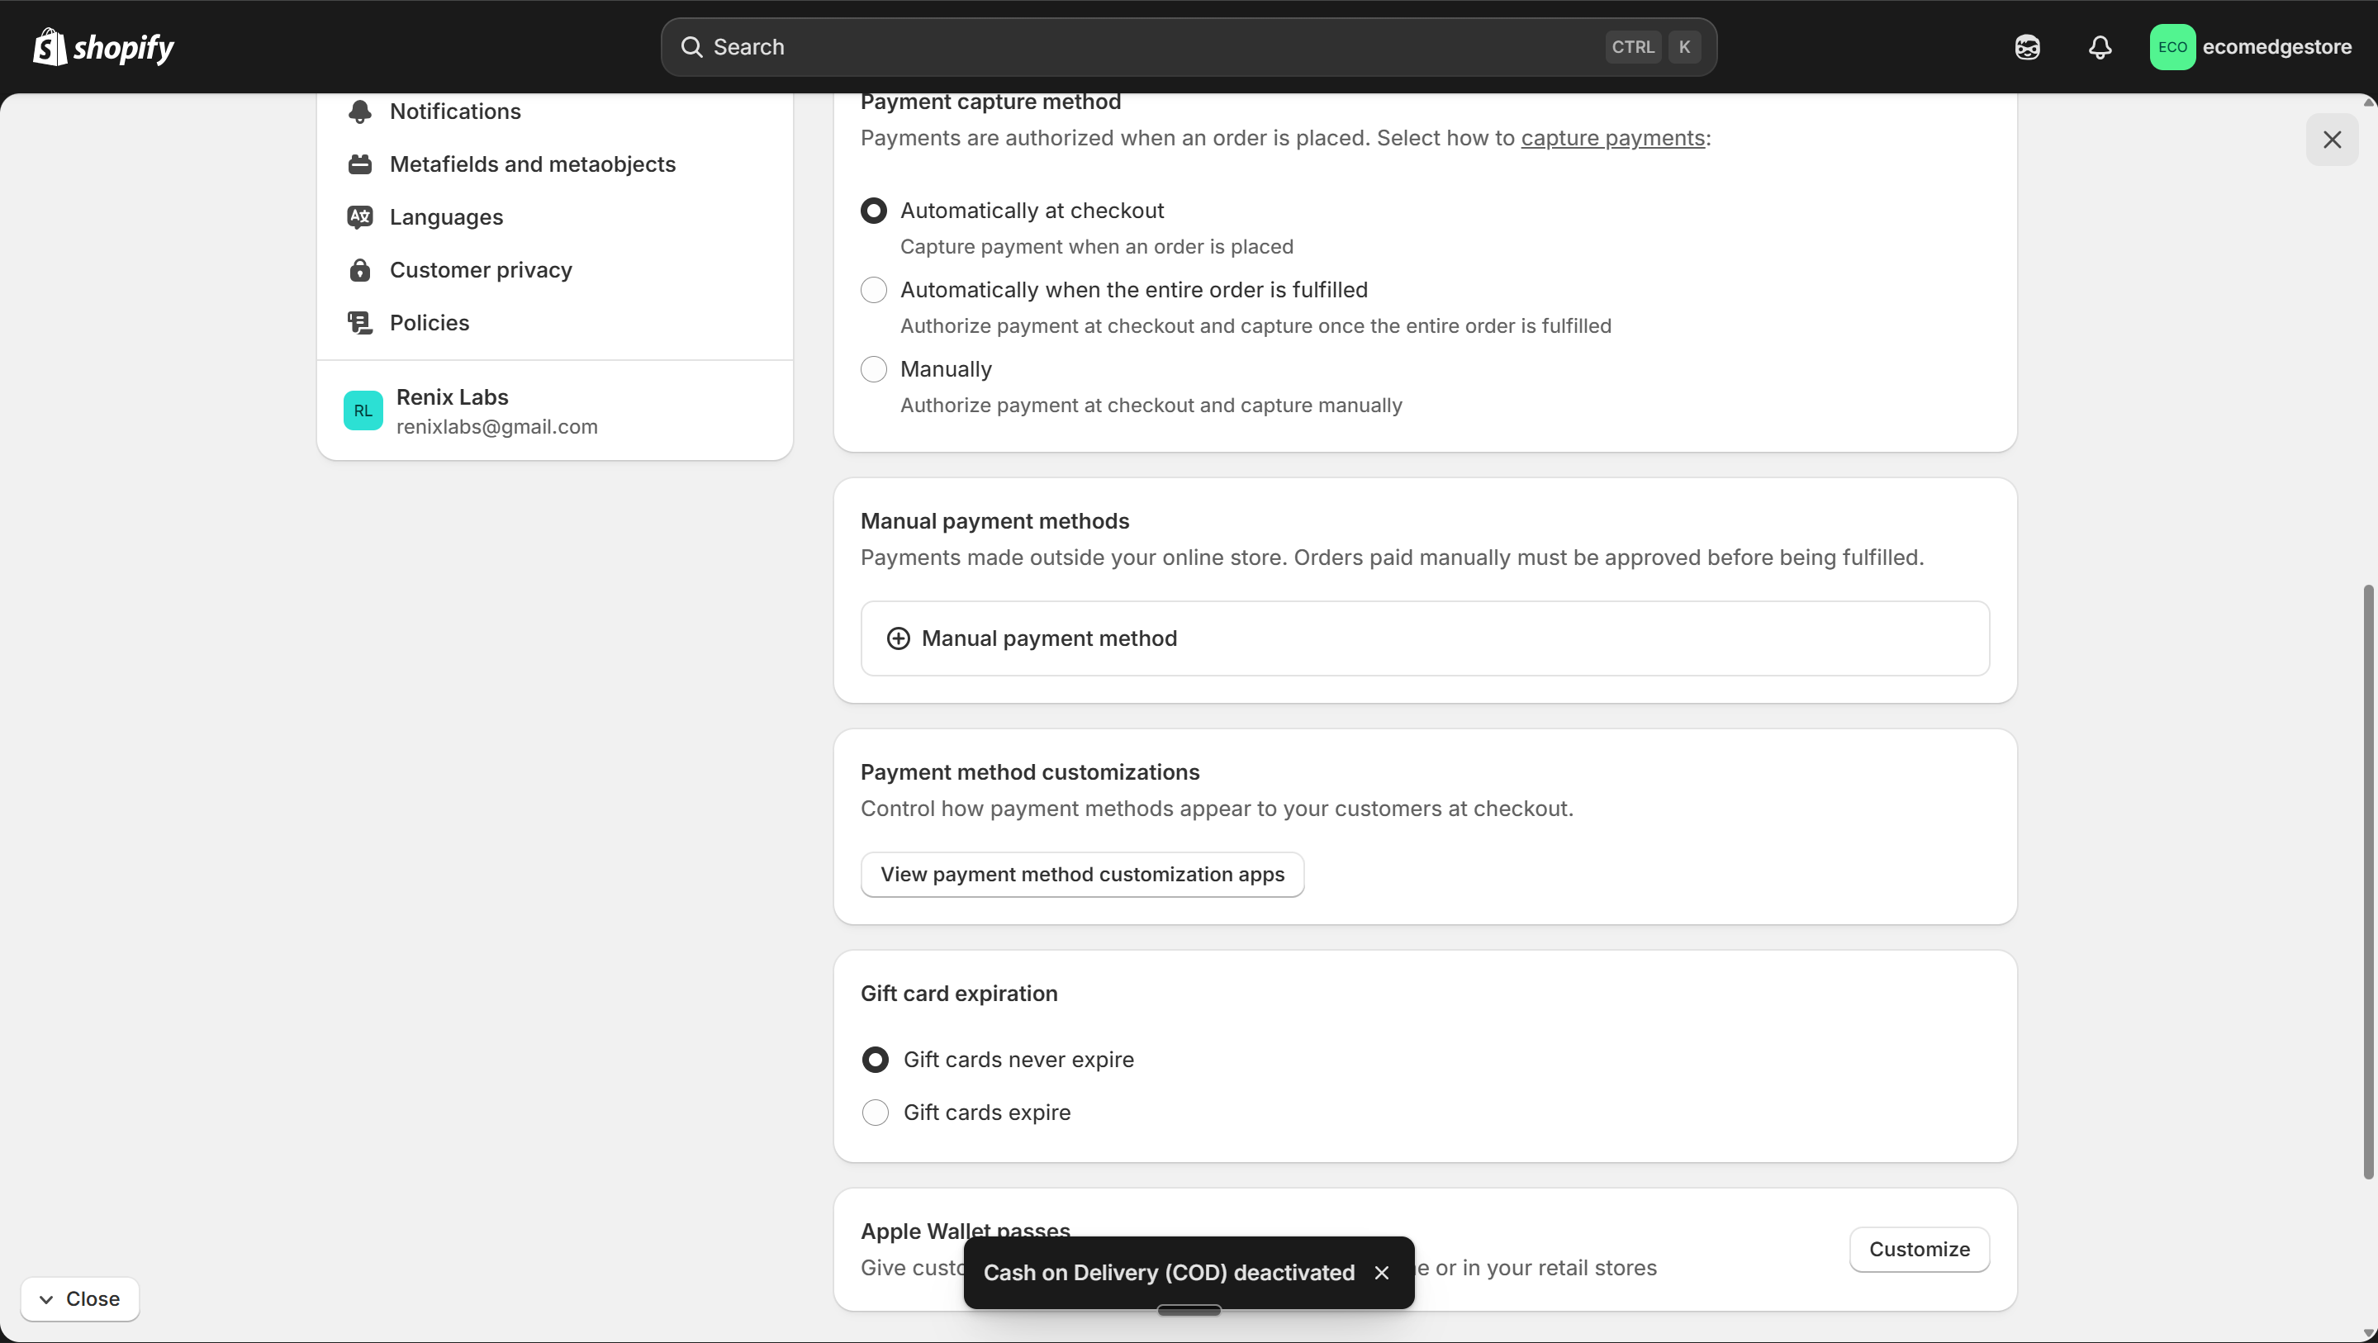Select the Customer privacy padlock icon
The height and width of the screenshot is (1343, 2378).
pyautogui.click(x=361, y=269)
